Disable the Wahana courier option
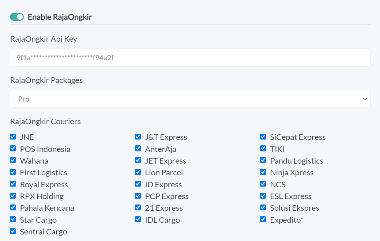Viewport: 380px width, 241px height. [x=13, y=160]
